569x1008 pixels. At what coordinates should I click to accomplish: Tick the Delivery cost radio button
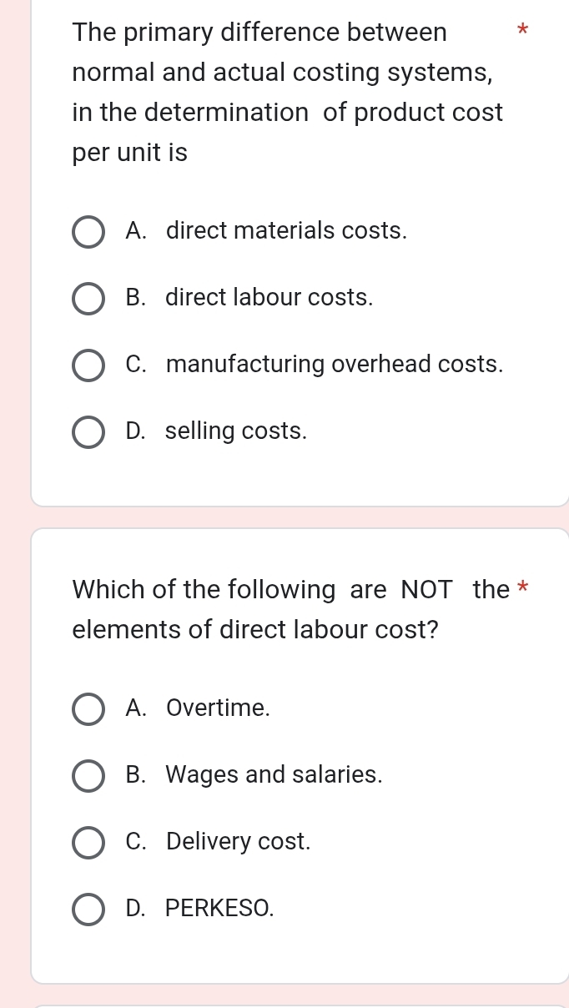click(88, 843)
